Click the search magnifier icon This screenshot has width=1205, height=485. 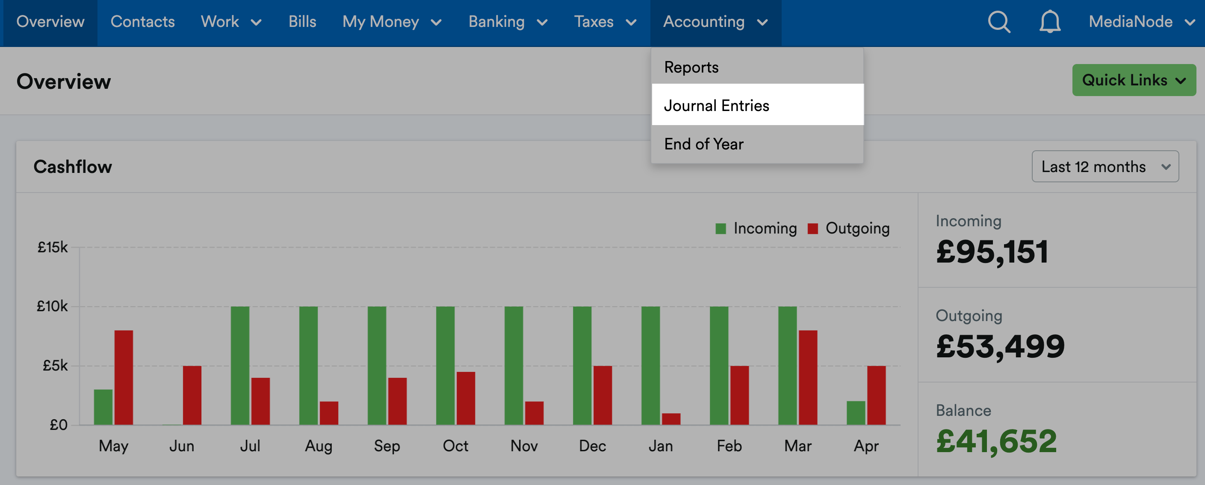(999, 22)
